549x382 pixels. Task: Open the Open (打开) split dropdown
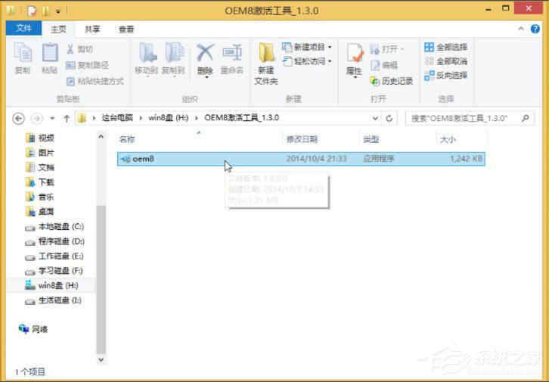point(387,49)
